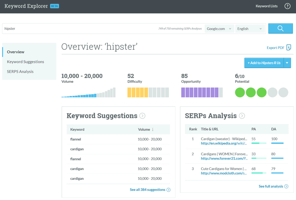Click the magnifying glass search button
296x200 pixels.
(280, 29)
